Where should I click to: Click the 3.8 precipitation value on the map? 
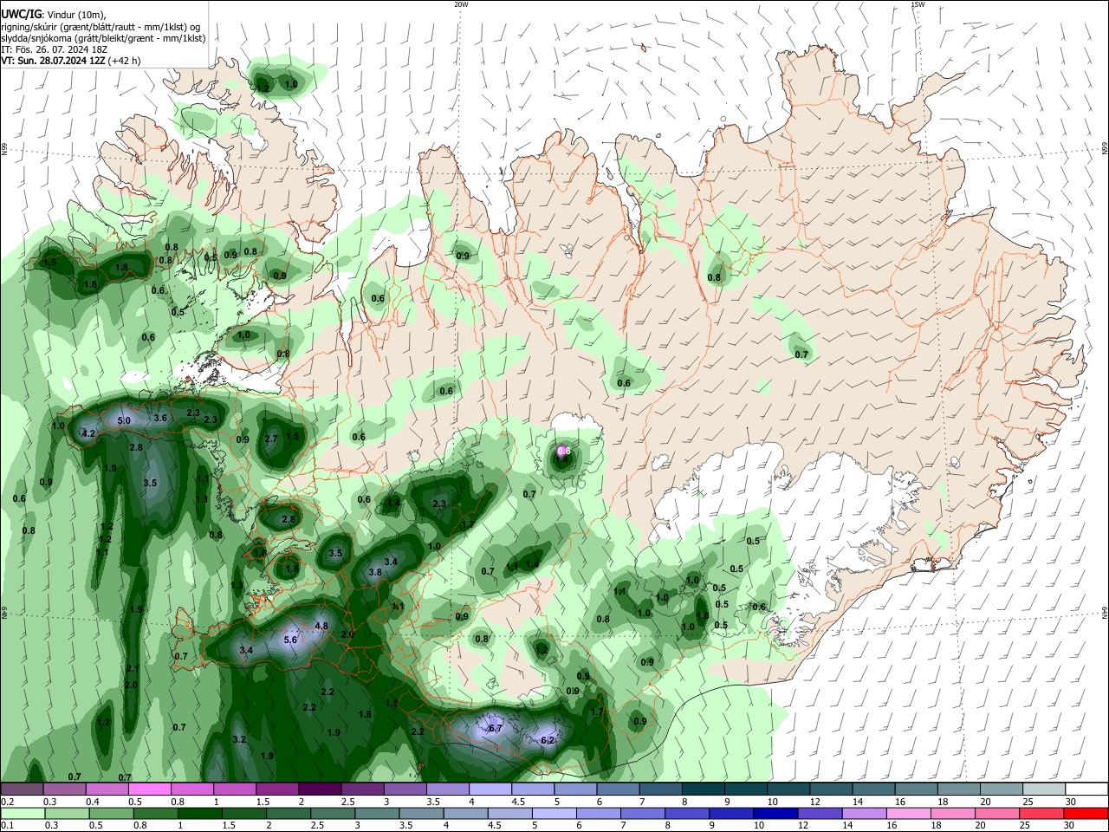[375, 572]
